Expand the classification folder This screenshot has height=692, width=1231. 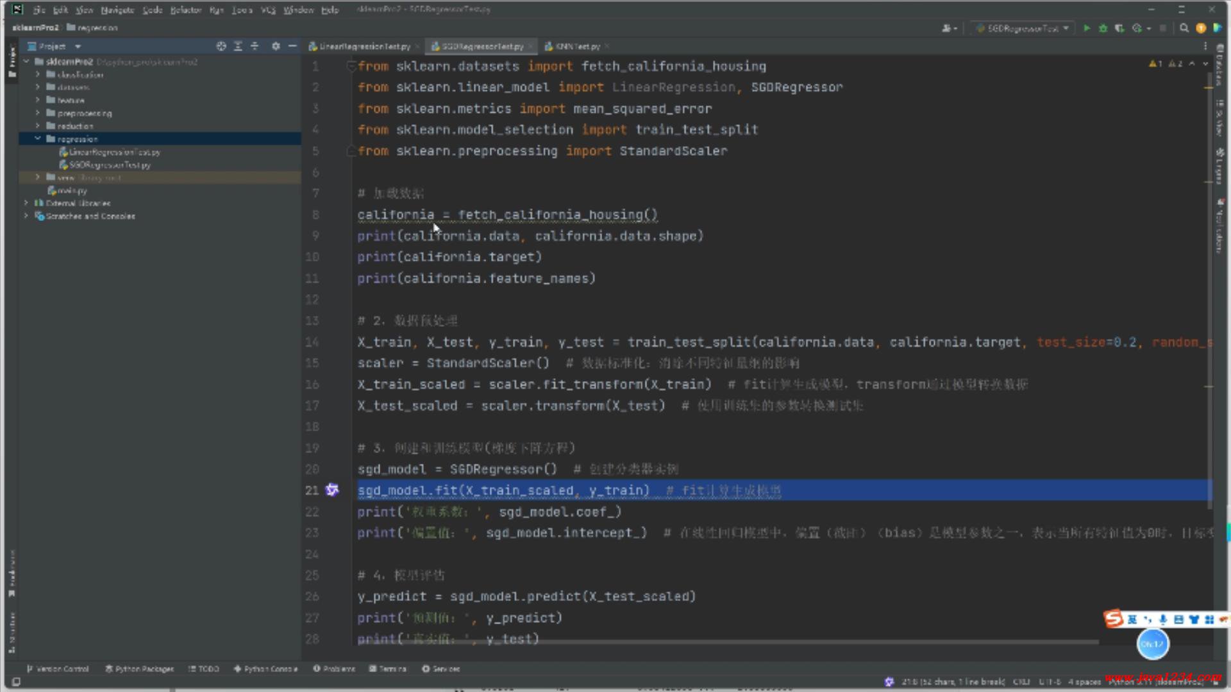click(x=38, y=74)
